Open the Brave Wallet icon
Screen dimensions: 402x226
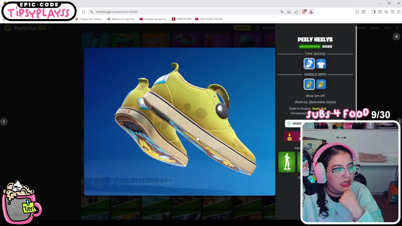(x=380, y=12)
